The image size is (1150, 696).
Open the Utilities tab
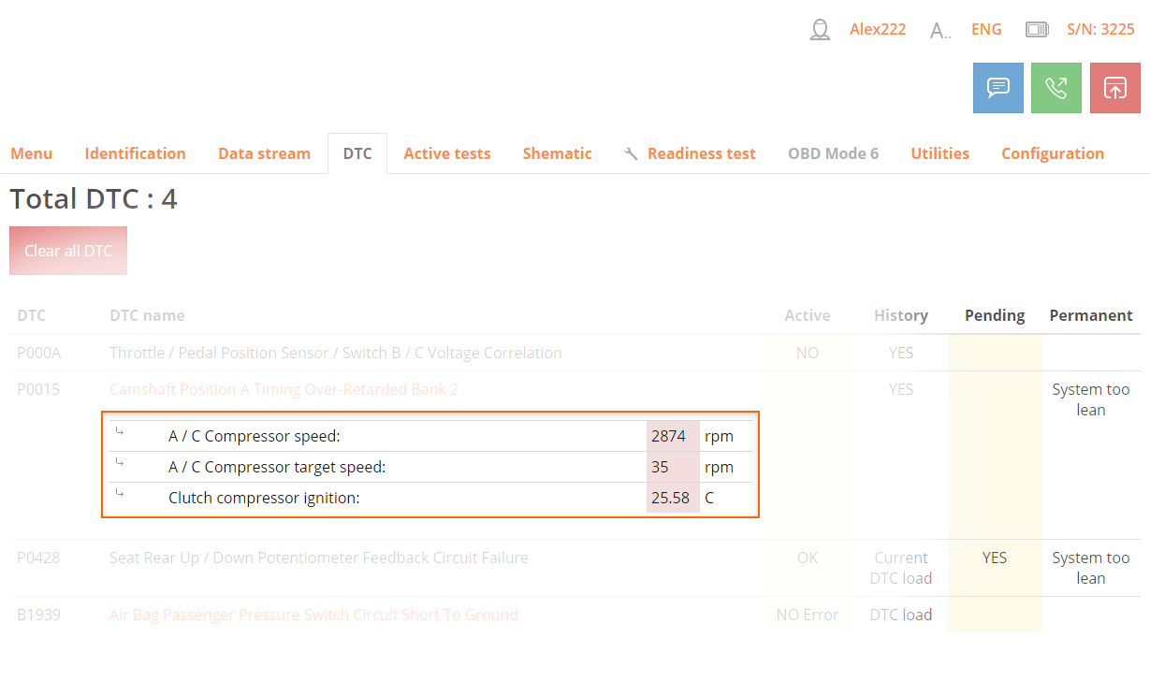click(939, 153)
